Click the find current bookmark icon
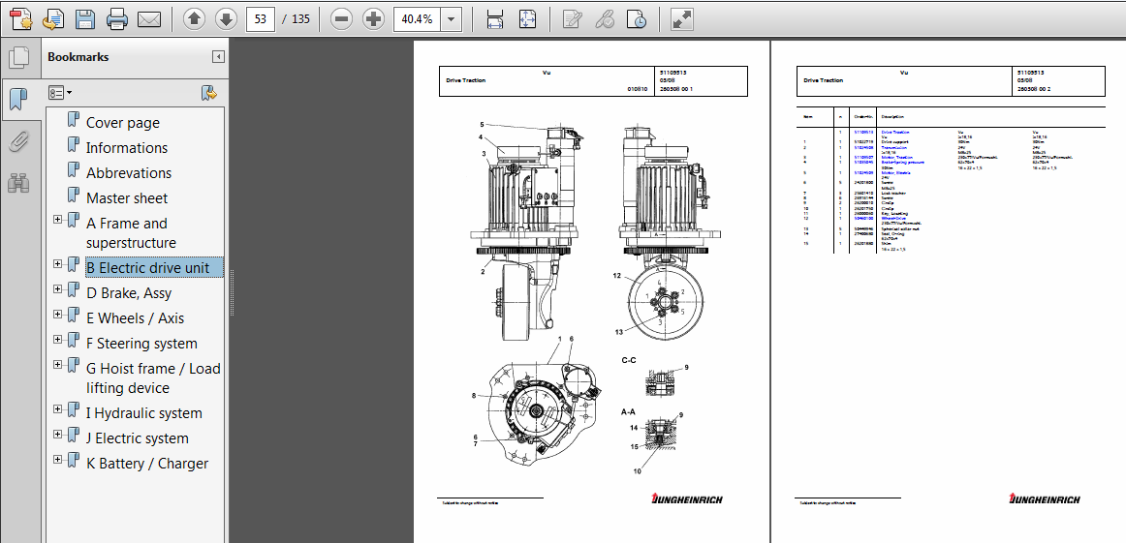Image resolution: width=1126 pixels, height=543 pixels. click(x=209, y=93)
